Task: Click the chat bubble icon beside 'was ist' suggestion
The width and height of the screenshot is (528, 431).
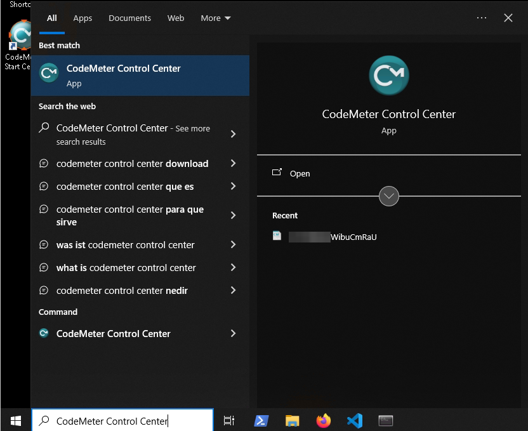Action: click(44, 244)
